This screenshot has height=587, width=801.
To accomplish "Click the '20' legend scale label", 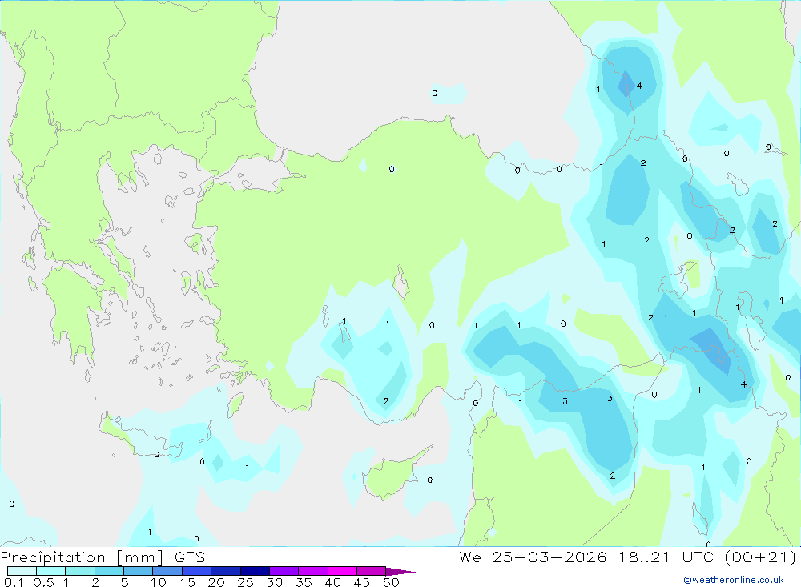I will tap(216, 582).
